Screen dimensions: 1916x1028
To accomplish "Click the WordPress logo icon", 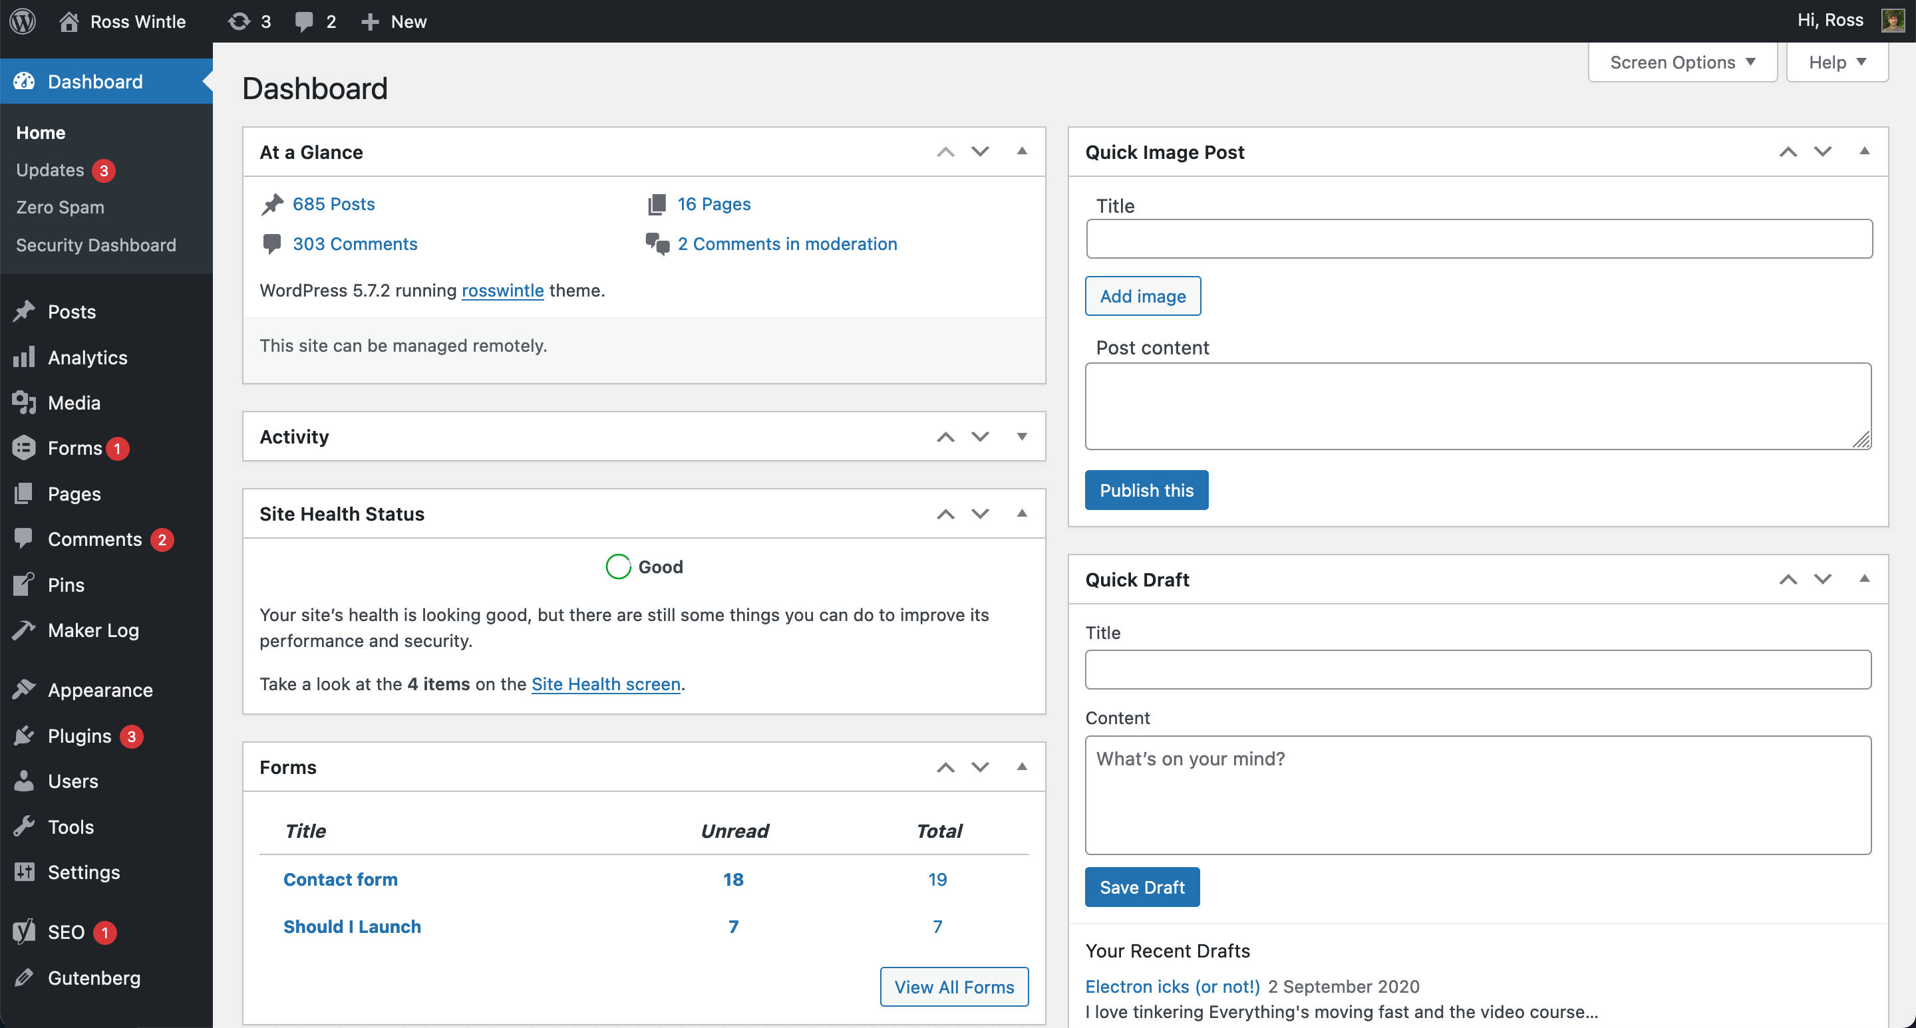I will 23,21.
